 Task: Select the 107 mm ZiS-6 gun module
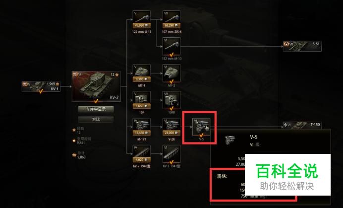tap(171, 19)
